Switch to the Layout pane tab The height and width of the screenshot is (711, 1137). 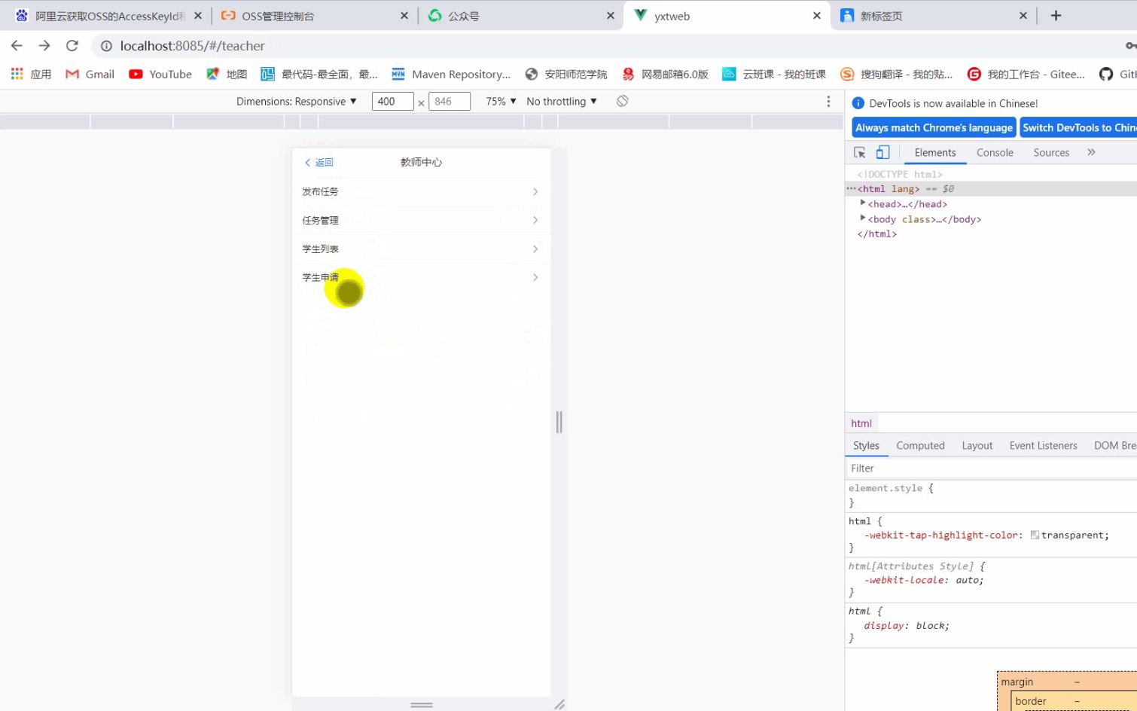(x=977, y=445)
